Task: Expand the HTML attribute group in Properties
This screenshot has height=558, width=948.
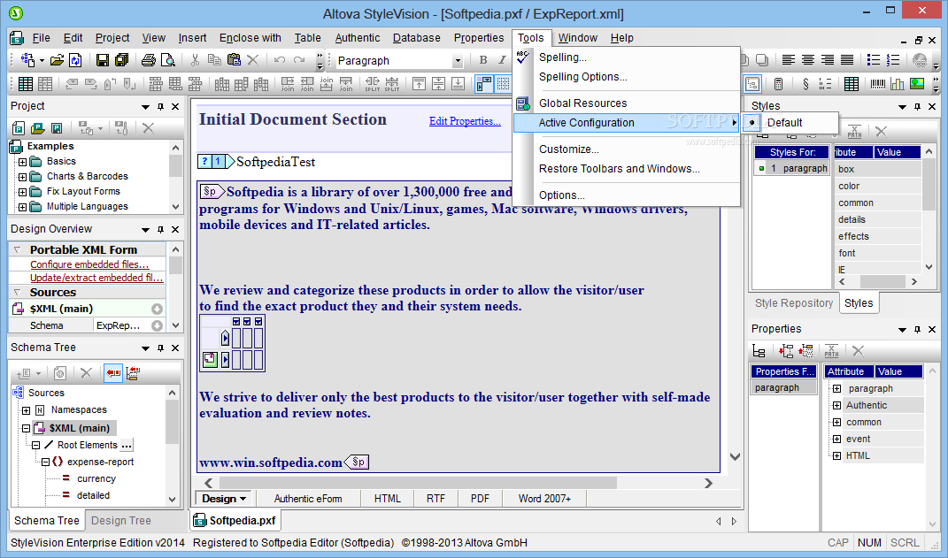Action: pos(836,456)
